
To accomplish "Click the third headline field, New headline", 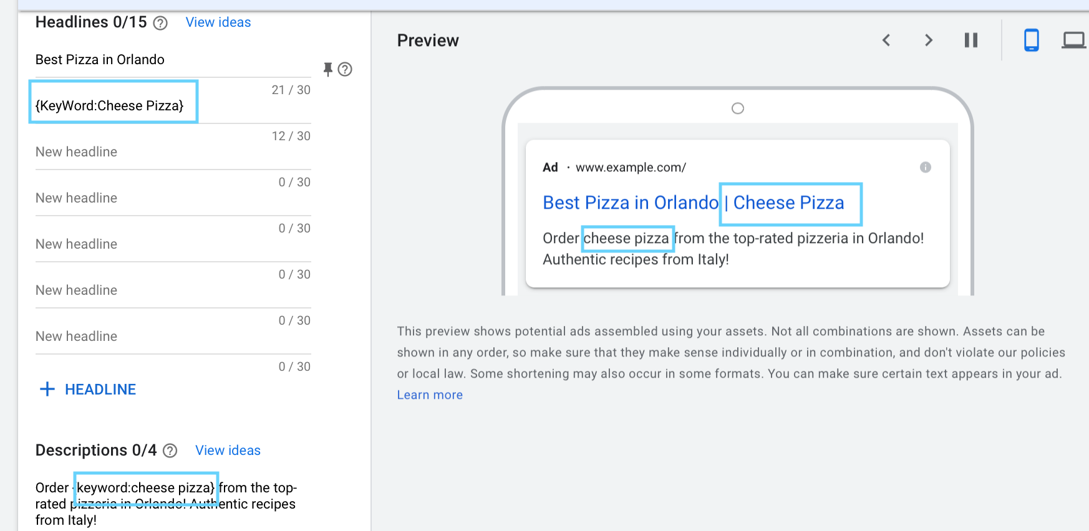I will click(x=173, y=152).
